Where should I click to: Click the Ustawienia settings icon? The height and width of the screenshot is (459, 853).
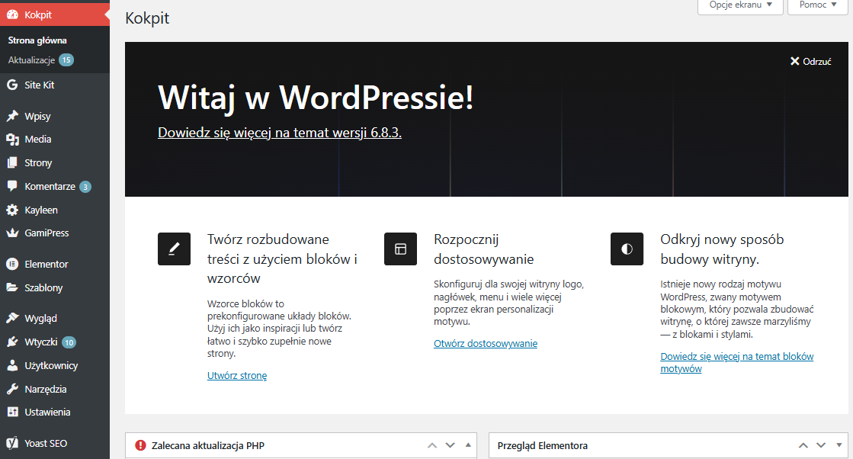coord(12,412)
